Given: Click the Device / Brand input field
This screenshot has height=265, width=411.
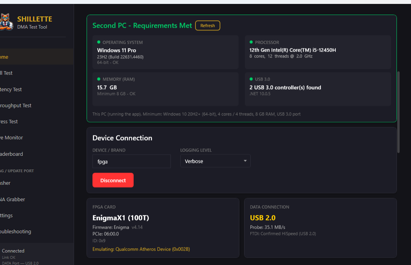Looking at the screenshot, I should pos(132,161).
